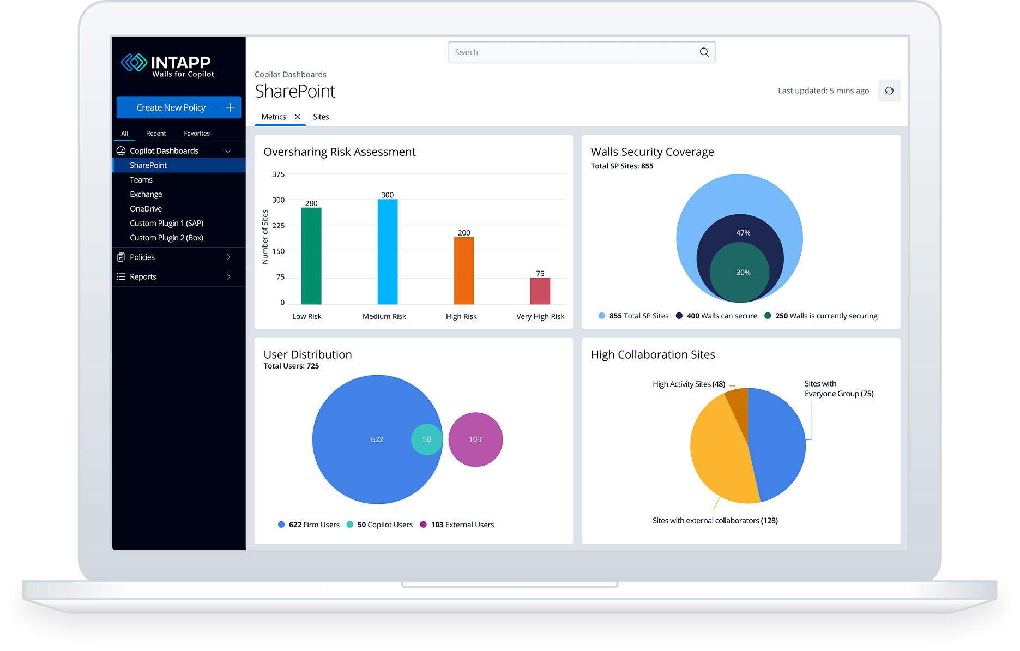Switch to the Sites tab
Viewport: 1020px width, 651px height.
click(x=321, y=117)
